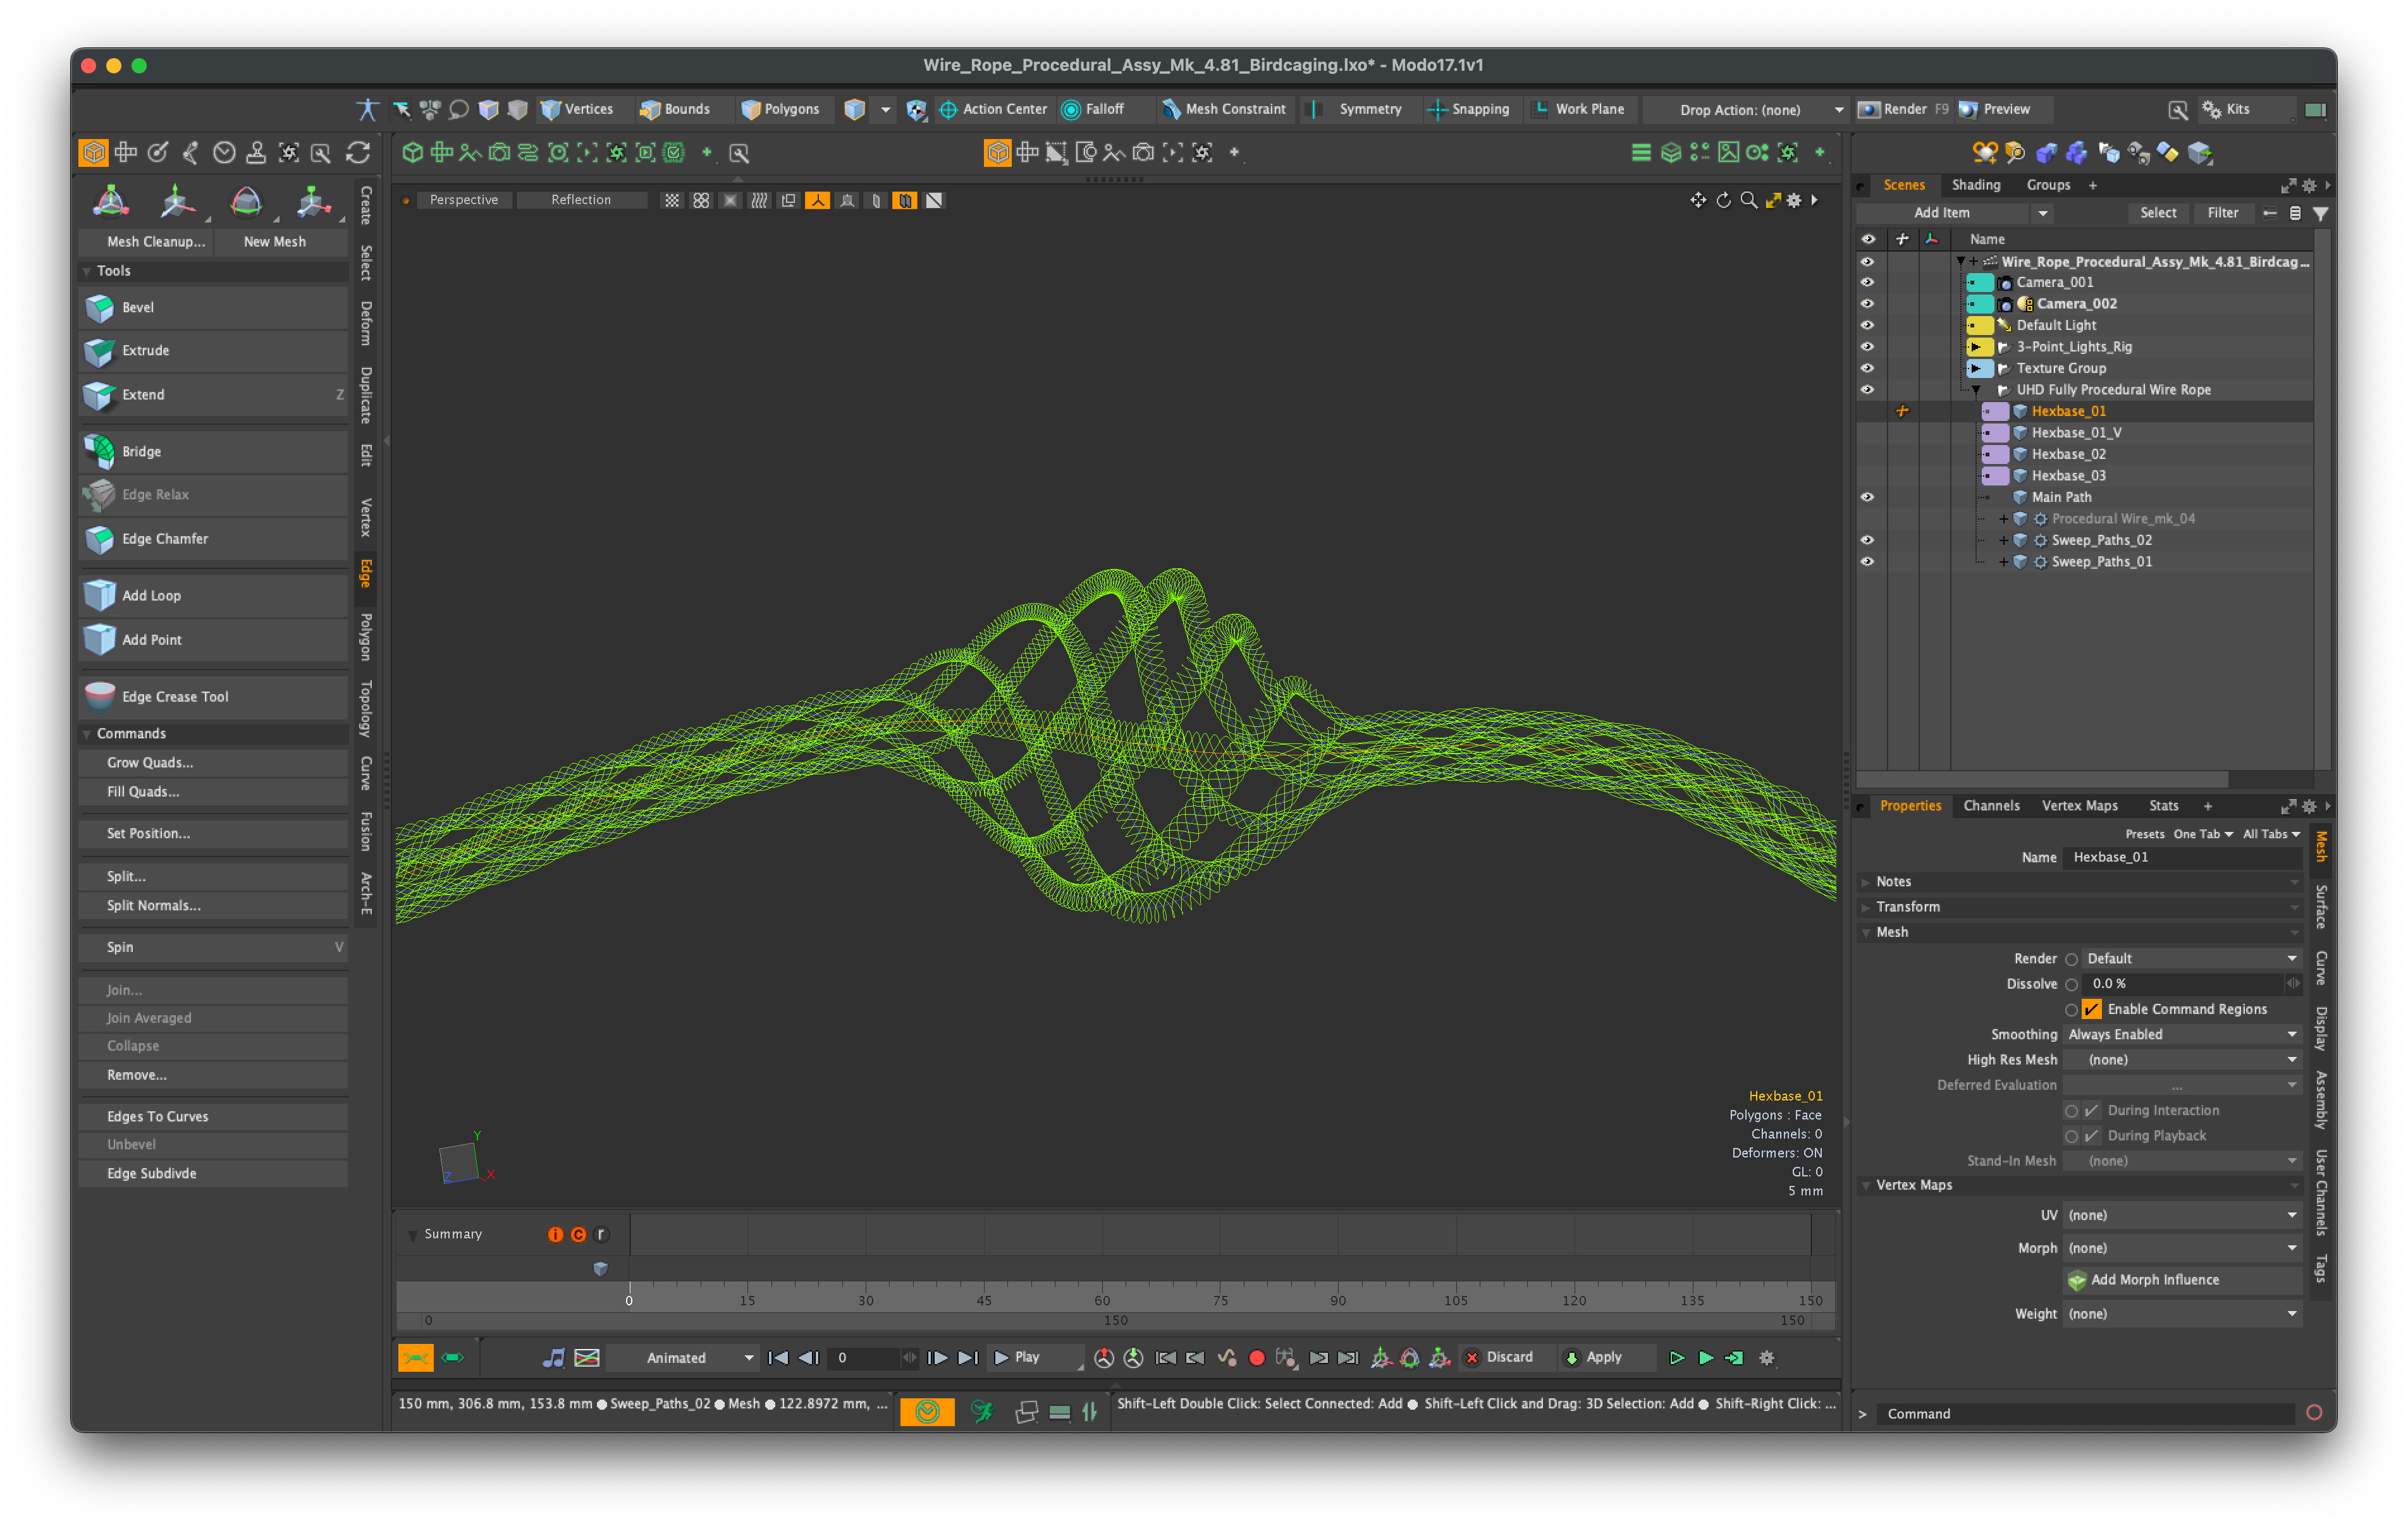Click the record keyframe red button
This screenshot has height=1526, width=2408.
1257,1358
